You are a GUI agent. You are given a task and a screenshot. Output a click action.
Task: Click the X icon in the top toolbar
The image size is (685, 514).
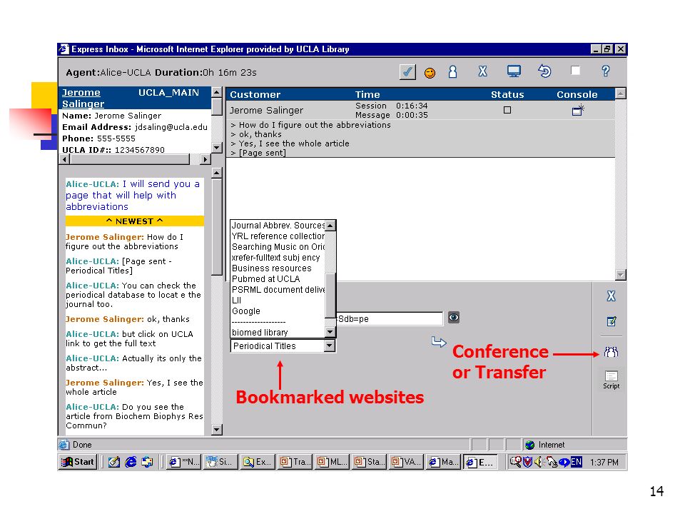[x=483, y=71]
